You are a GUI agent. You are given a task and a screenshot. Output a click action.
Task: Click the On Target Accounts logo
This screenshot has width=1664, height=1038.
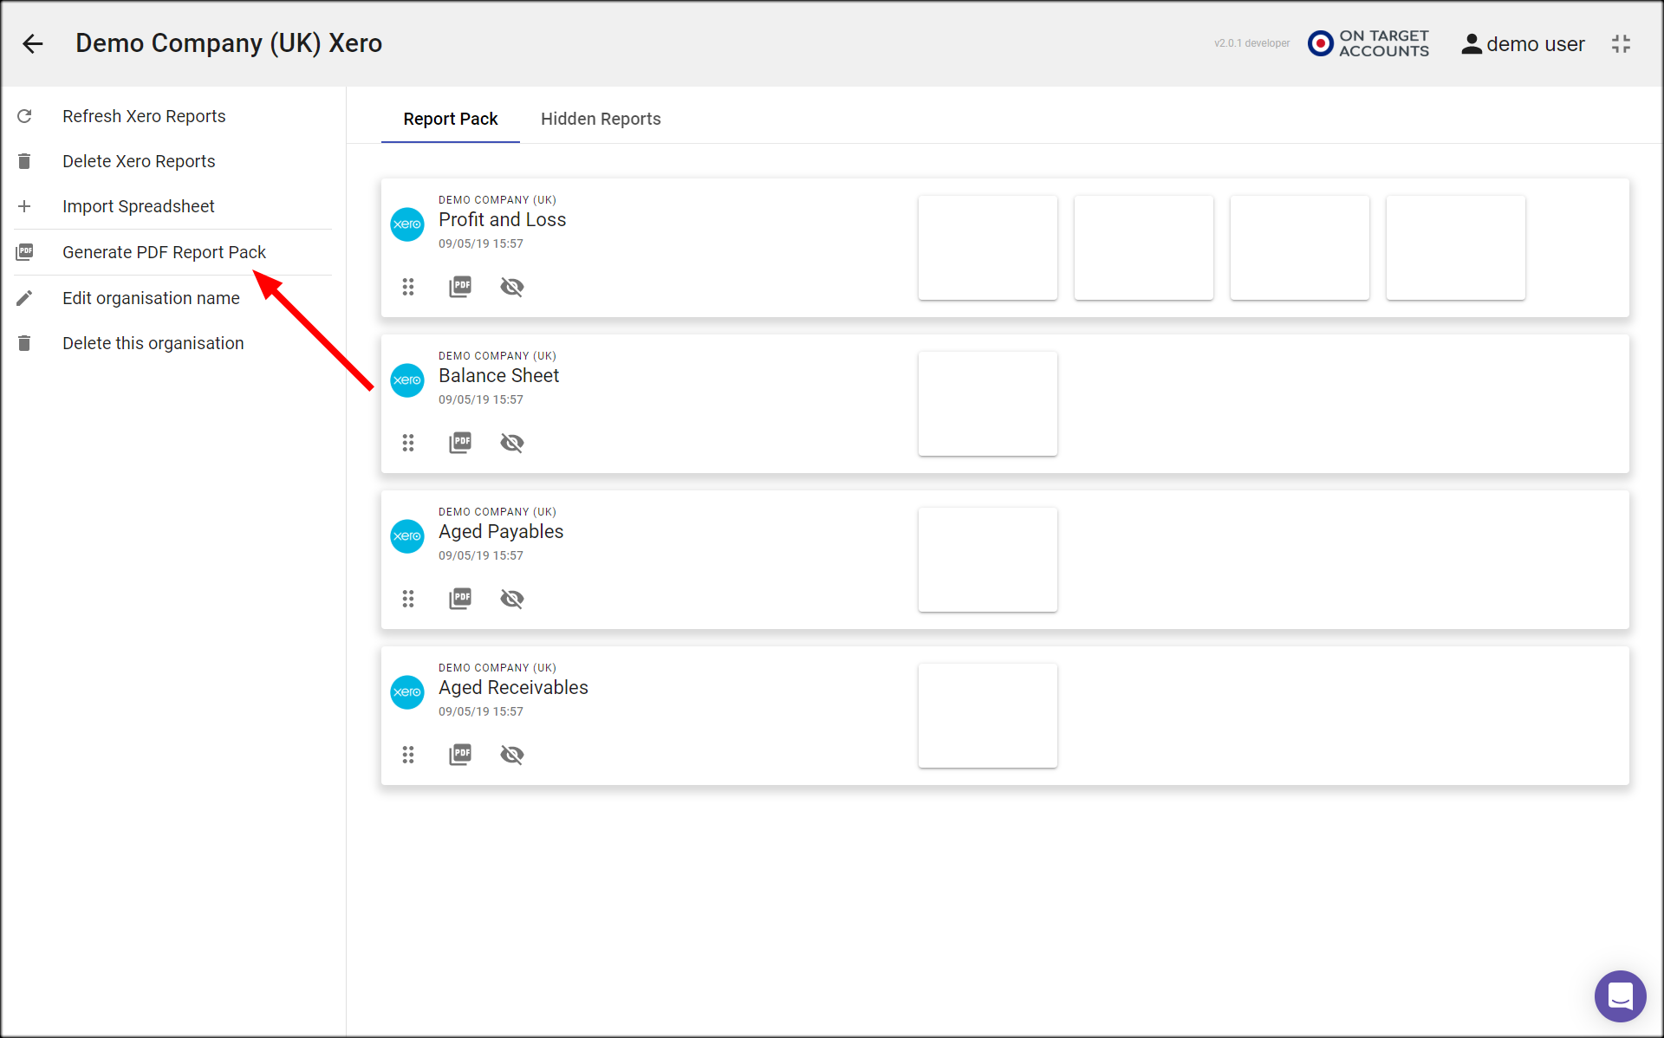[x=1368, y=43]
